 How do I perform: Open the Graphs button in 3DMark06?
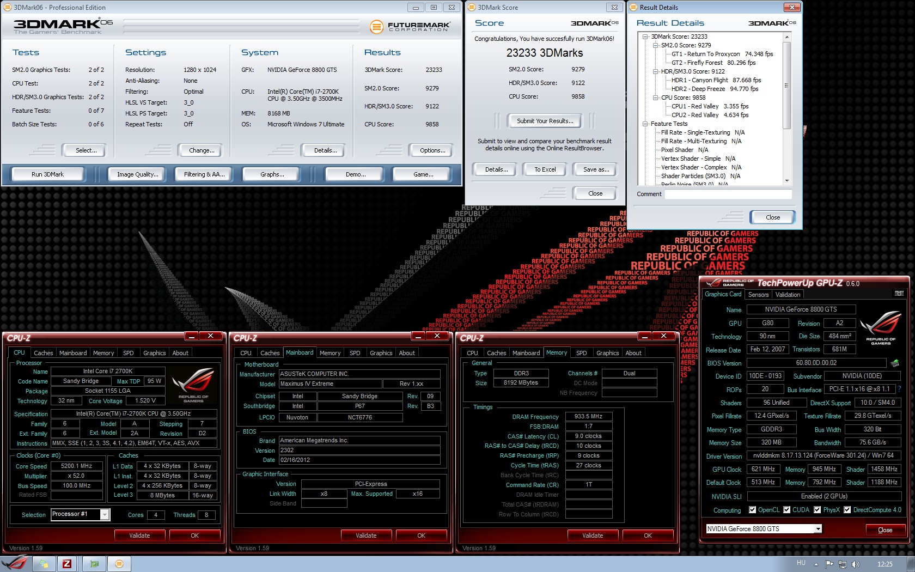(272, 174)
